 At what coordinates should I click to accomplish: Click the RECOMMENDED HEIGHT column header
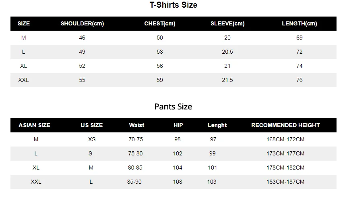coord(285,125)
